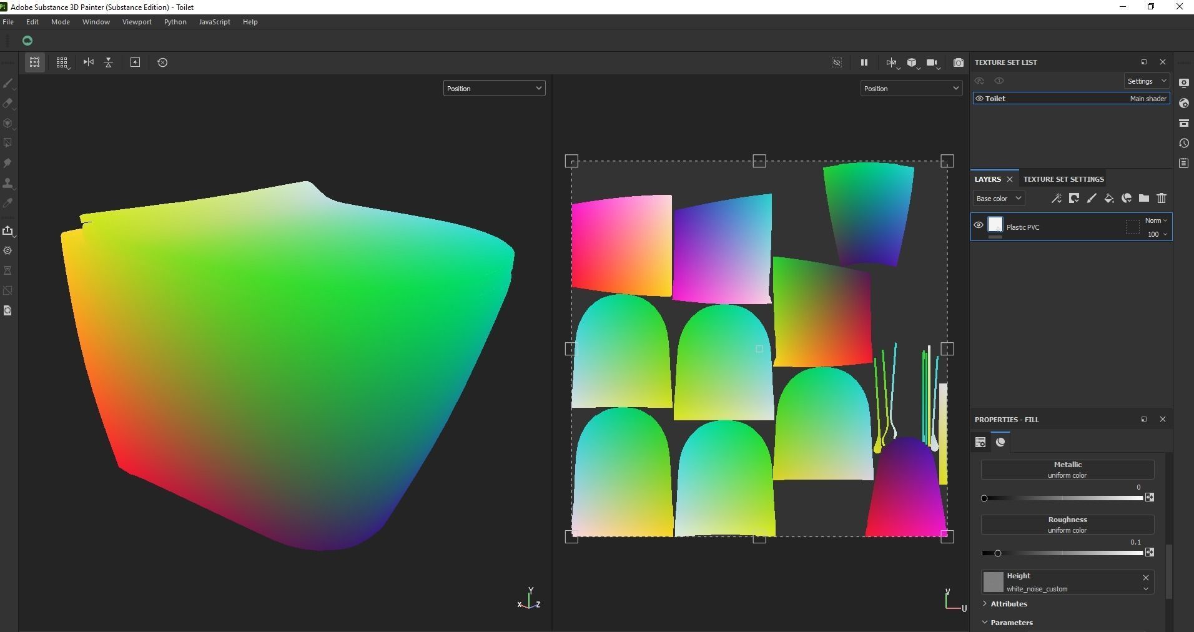Screen dimensions: 1194x632
Task: Click the horizontal mirror flip icon
Action: (x=89, y=62)
